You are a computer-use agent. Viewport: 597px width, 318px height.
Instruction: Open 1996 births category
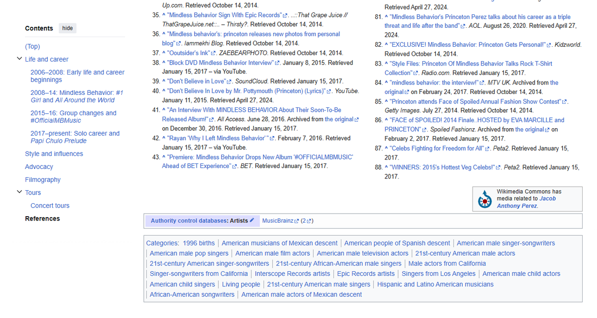[x=199, y=243]
